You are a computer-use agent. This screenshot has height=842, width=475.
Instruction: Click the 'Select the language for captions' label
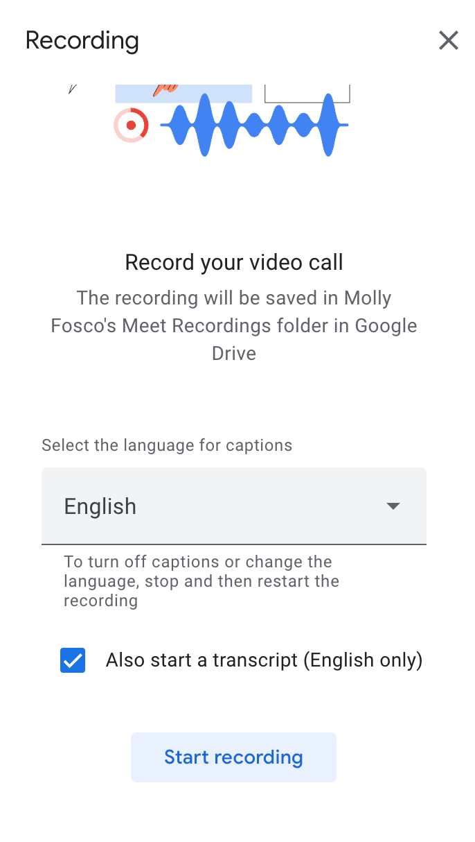(167, 445)
